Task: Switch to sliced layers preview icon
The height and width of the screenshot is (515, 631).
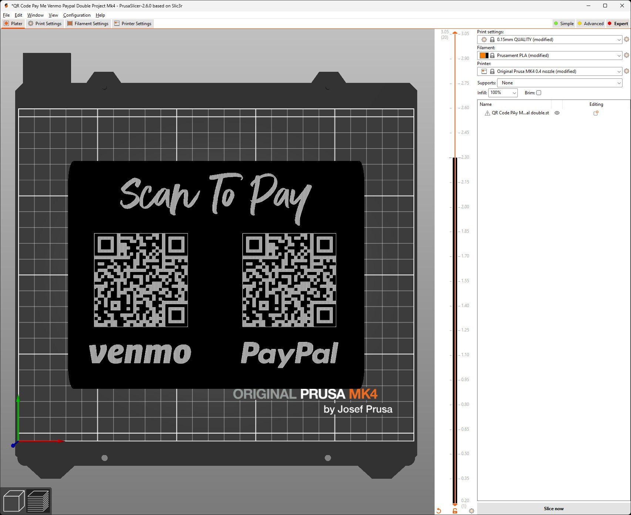Action: pyautogui.click(x=38, y=501)
